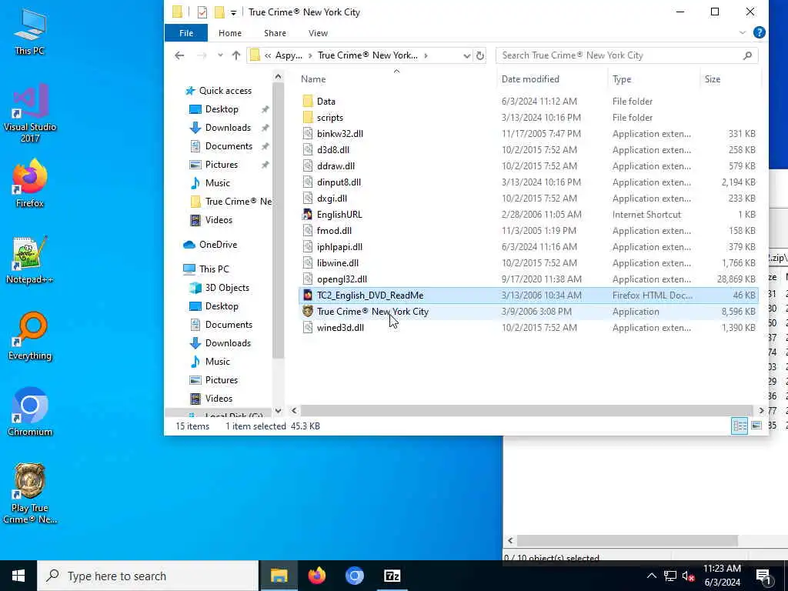Launch Visual Studio 2017 desktop shortcut
Viewport: 788px width, 591px height.
(x=30, y=113)
